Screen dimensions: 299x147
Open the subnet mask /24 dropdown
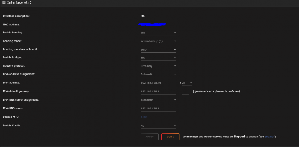pyautogui.click(x=187, y=83)
